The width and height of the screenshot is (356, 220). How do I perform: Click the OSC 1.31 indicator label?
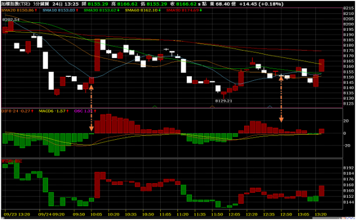83,111
